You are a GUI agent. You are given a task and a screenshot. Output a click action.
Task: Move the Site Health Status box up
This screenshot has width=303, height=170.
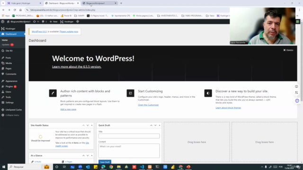coord(83,126)
